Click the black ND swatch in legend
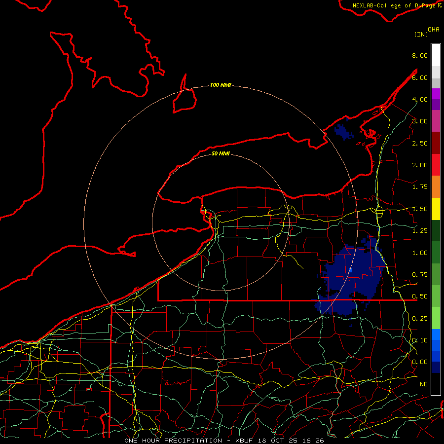Screen dimensions: 444x444 [436, 384]
